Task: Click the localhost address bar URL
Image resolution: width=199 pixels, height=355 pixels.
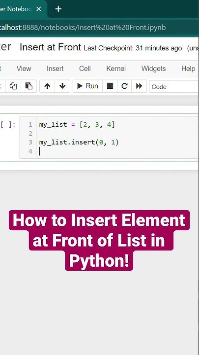Action: [83, 28]
